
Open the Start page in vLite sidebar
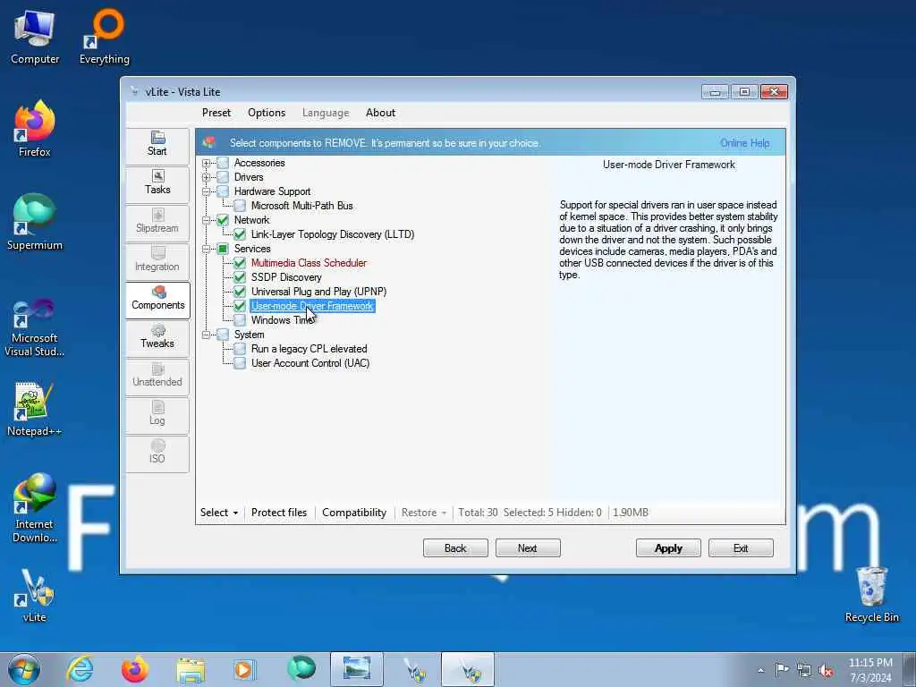click(x=157, y=145)
